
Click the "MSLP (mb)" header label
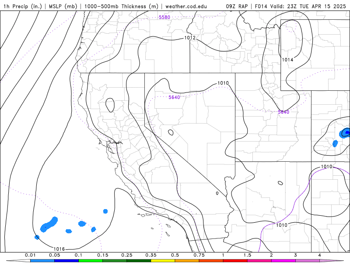[x=63, y=6]
